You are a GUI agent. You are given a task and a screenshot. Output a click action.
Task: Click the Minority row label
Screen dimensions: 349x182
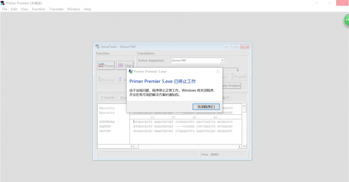pos(107,113)
